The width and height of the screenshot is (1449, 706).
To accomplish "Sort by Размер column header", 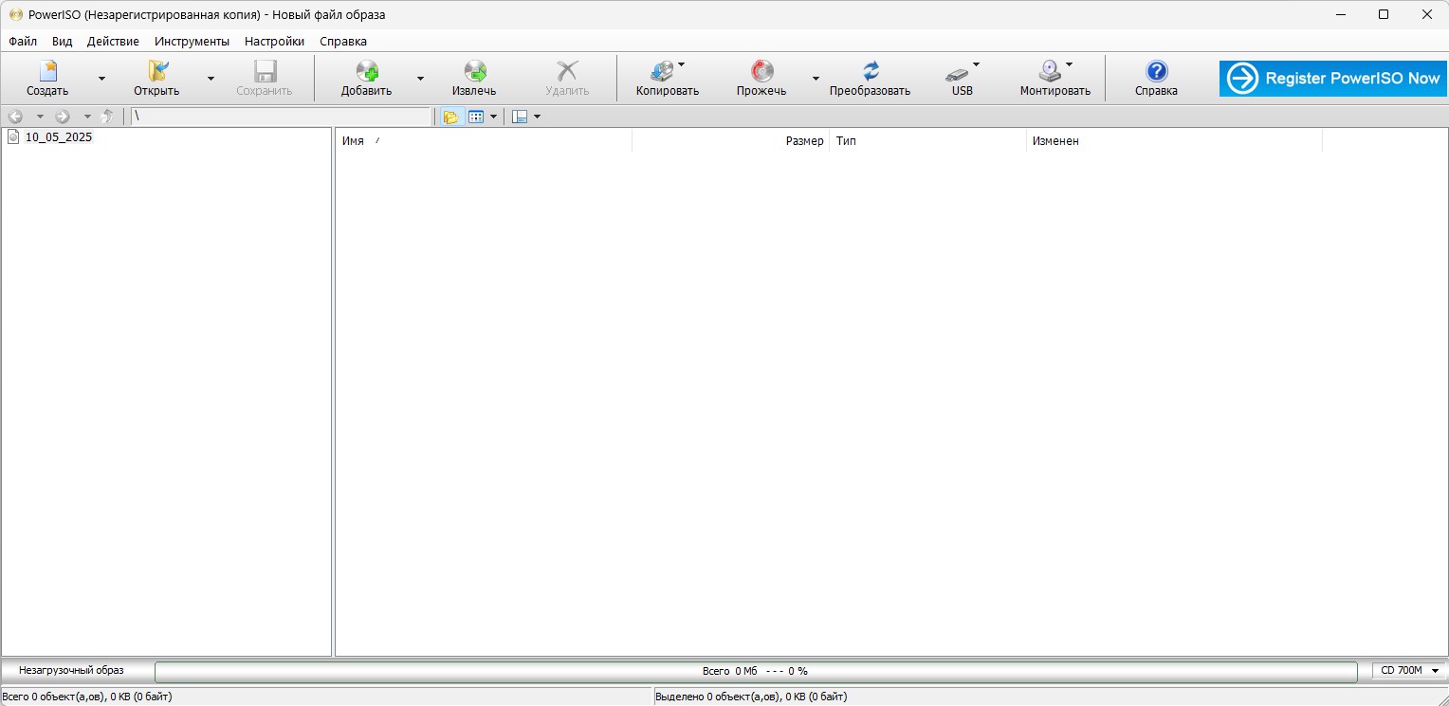I will (x=730, y=141).
